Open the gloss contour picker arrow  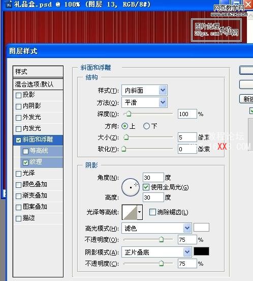pos(140,212)
